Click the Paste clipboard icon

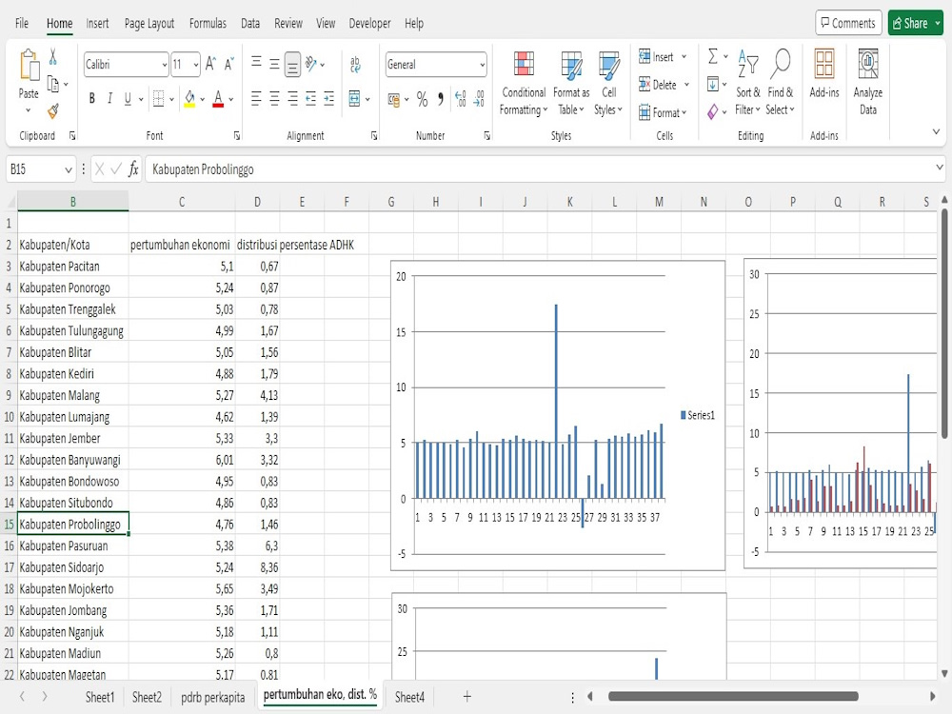pos(29,66)
